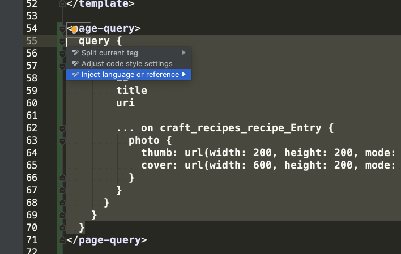Click fold end marker on line 71
Viewport: 401px width, 254px height.
click(x=62, y=240)
